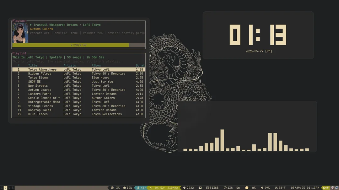Click the fan icon showing 2022
Image resolution: width=339 pixels, height=190 pixels.
pos(185,188)
